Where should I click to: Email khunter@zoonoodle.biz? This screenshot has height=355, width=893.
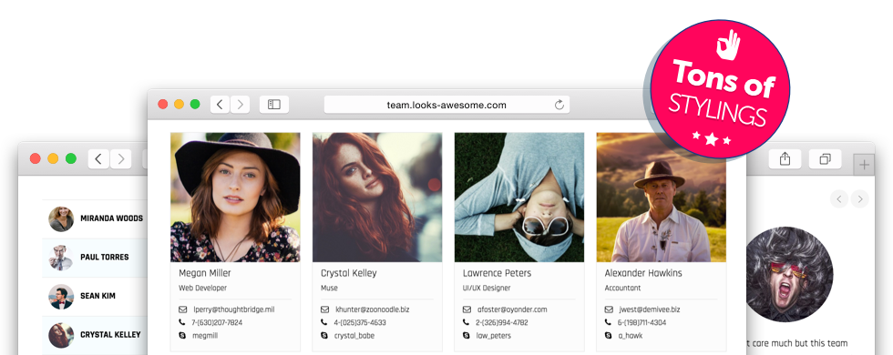pyautogui.click(x=373, y=309)
